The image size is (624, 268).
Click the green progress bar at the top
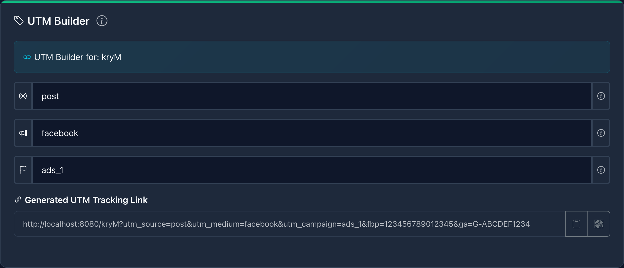tap(312, 1)
